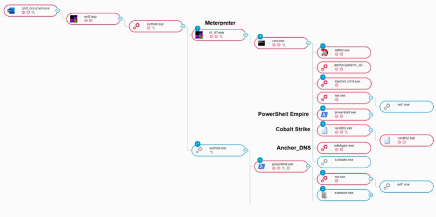436x217 pixels.
Task: Collapse the print_document.exe node
Action: (x=58, y=11)
